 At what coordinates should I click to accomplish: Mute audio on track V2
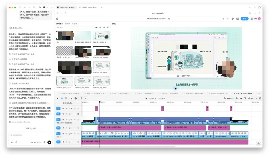pos(66,134)
